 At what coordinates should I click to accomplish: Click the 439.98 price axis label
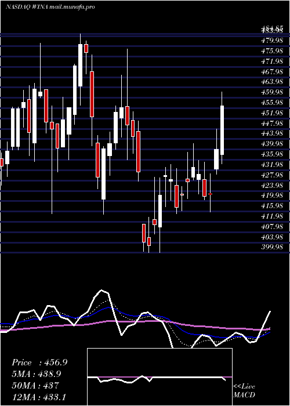click(x=271, y=144)
